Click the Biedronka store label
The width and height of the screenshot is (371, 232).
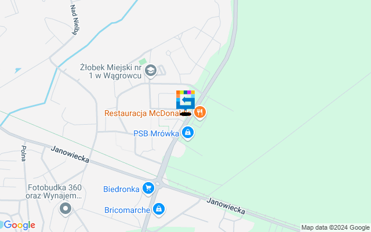[121, 189]
